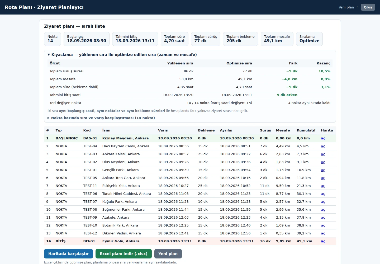Open map link for Gençlik Parkı row
This screenshot has height=264, width=380.
(323, 170)
